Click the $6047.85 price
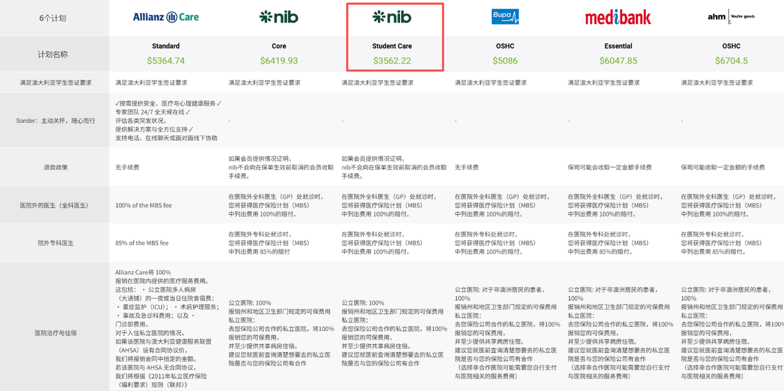Screen dimensions: 784x391 [x=618, y=61]
